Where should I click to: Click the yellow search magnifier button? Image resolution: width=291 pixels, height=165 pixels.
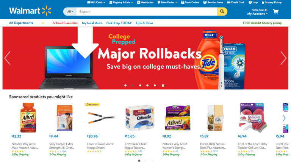pos(222,11)
